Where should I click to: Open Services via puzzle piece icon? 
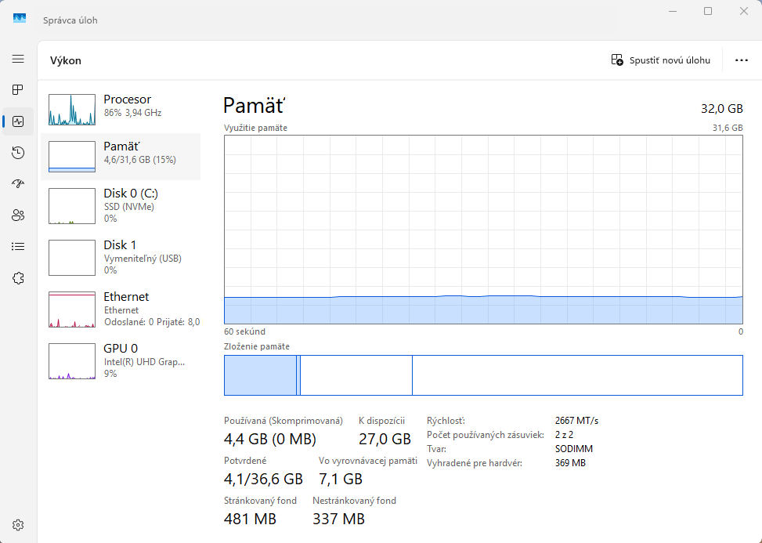coord(18,278)
